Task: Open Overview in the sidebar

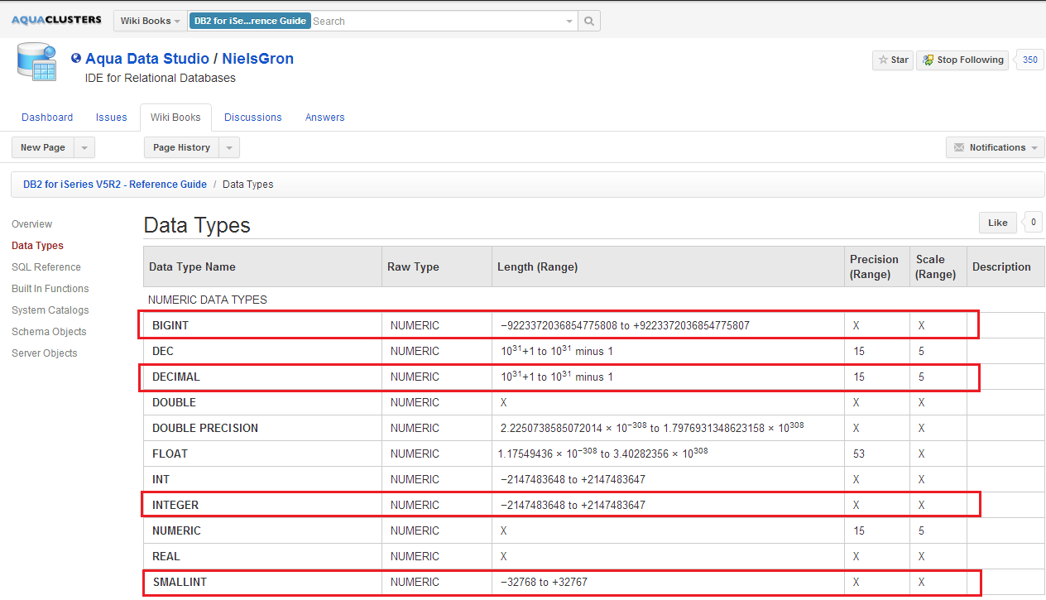Action: 31,224
